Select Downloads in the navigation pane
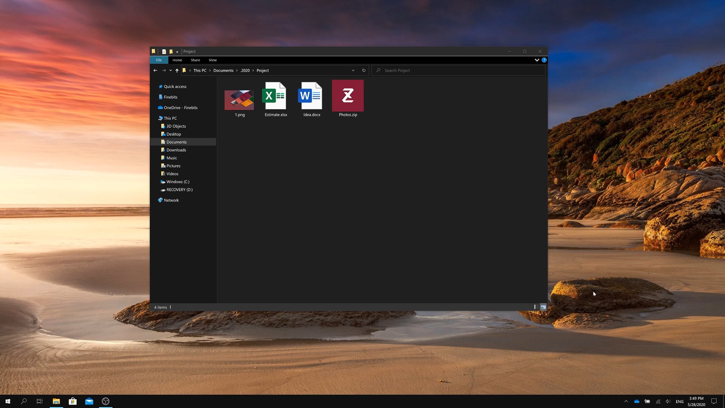 176,150
